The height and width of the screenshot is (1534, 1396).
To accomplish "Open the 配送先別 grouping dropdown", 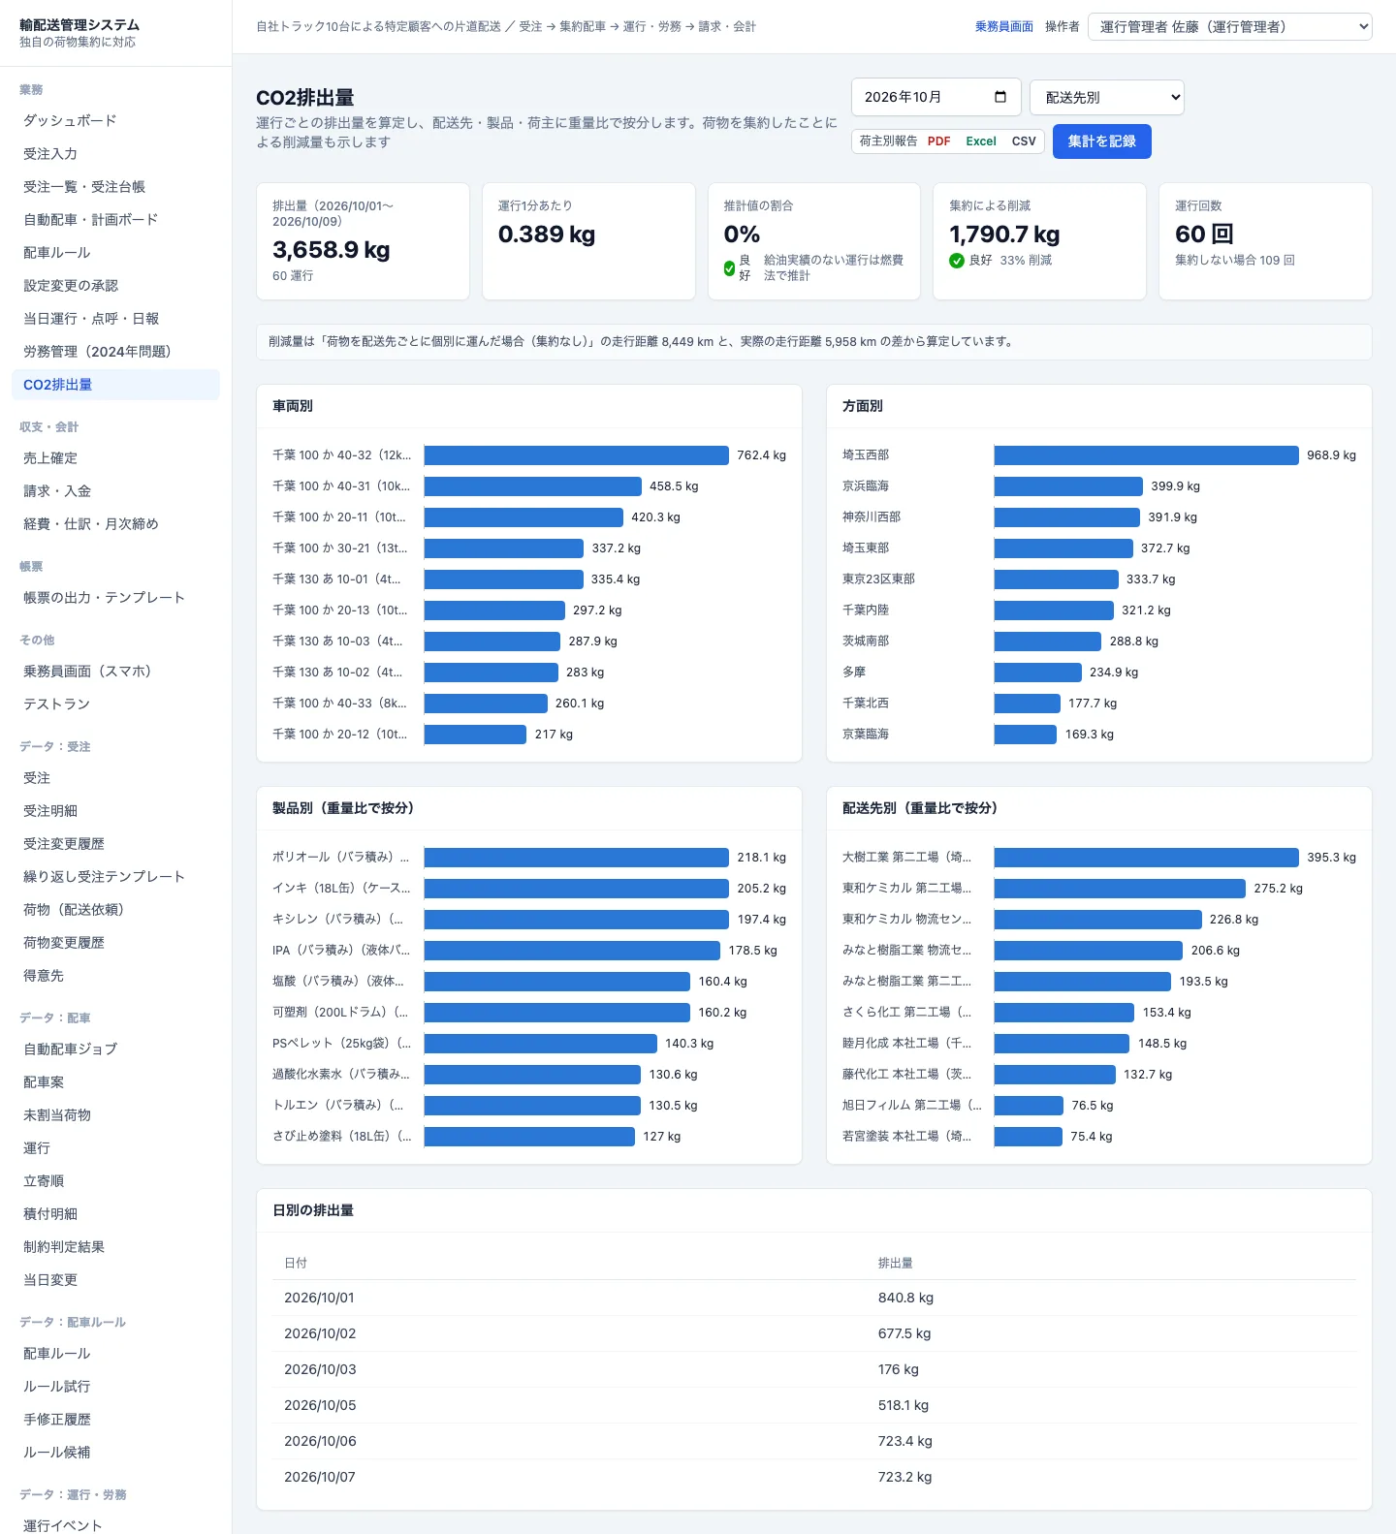I will (1107, 97).
